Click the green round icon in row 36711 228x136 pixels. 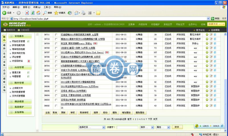[x=207, y=34]
